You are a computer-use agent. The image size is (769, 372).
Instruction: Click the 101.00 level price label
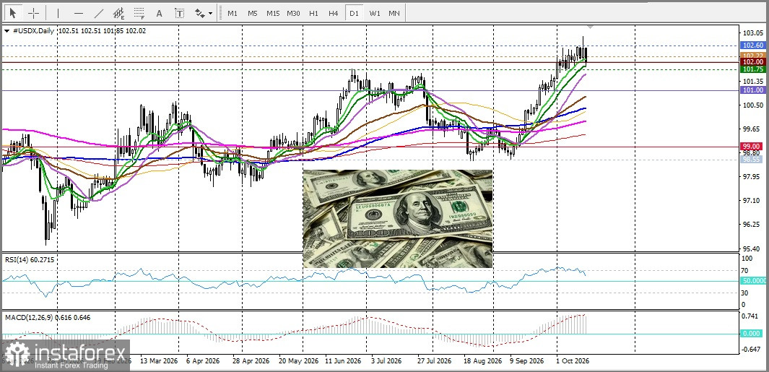752,90
